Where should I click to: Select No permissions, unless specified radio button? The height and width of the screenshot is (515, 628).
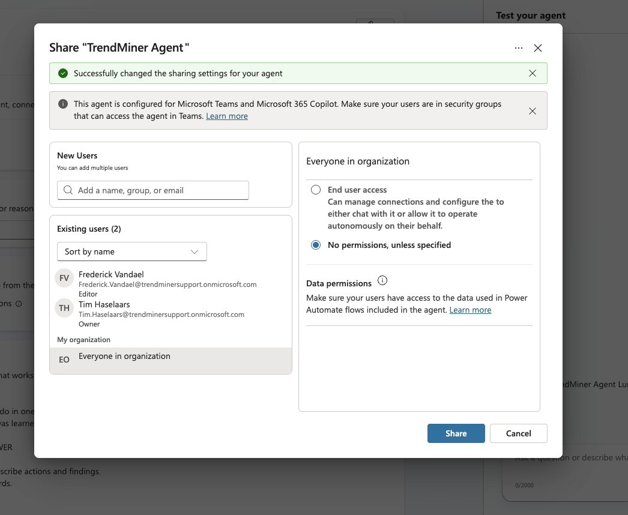pos(316,245)
